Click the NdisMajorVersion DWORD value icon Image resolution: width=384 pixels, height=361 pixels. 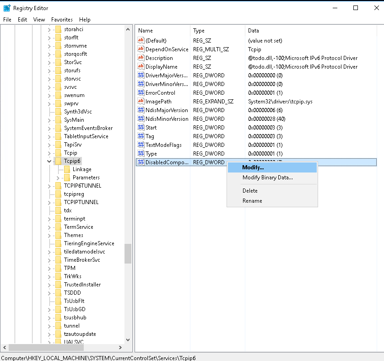point(141,110)
